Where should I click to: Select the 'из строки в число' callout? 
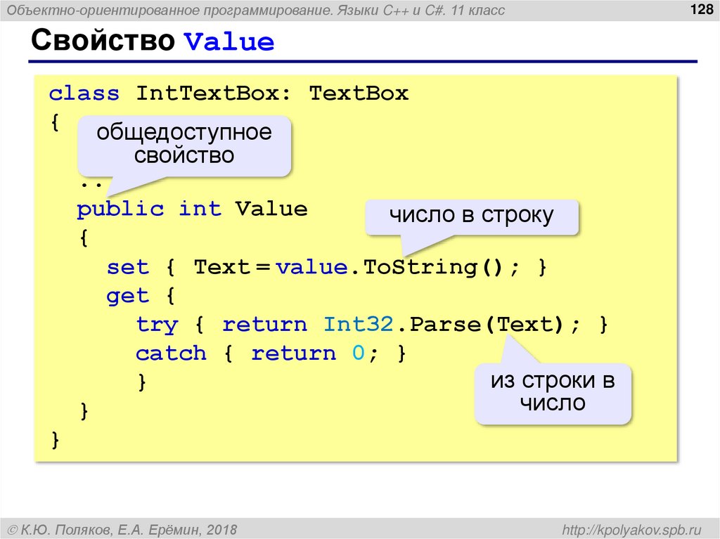(x=553, y=394)
